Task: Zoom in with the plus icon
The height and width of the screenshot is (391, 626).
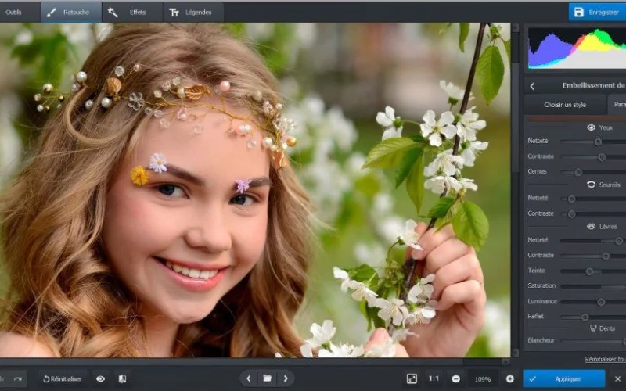Action: pos(510,378)
